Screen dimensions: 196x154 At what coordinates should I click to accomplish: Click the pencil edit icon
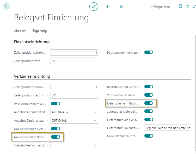click(x=94, y=7)
